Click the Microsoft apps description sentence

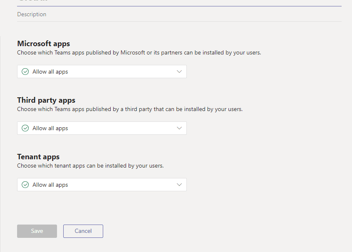click(139, 53)
